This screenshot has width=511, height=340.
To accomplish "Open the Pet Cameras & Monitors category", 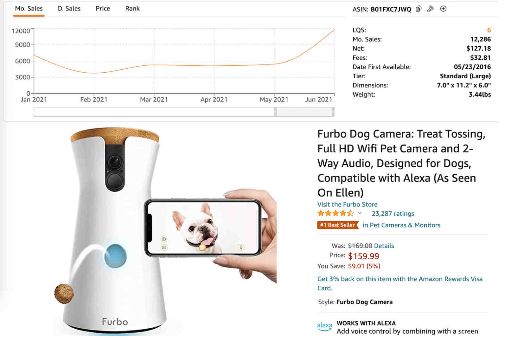I will point(401,225).
